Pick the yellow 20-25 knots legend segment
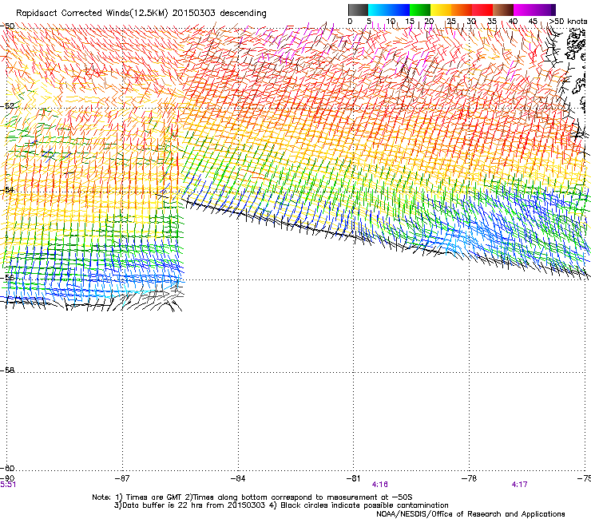 (441, 10)
